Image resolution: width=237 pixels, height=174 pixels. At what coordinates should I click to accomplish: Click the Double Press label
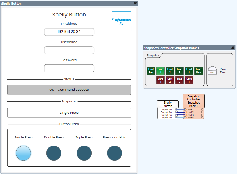tap(54, 137)
